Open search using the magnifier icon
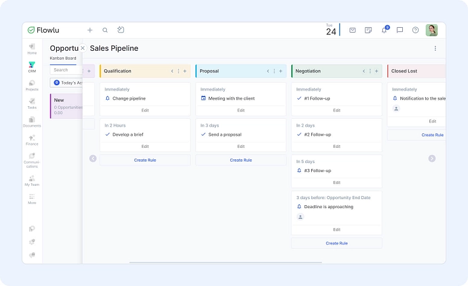 (105, 30)
